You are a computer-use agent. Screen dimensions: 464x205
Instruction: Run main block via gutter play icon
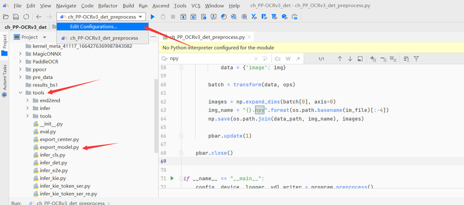coord(172,178)
